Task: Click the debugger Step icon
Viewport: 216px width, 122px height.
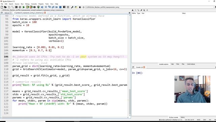Action: click(x=46, y=7)
